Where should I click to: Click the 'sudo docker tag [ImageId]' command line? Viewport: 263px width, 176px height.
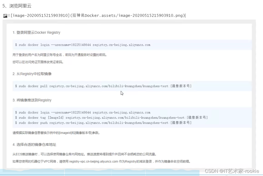click(x=111, y=117)
